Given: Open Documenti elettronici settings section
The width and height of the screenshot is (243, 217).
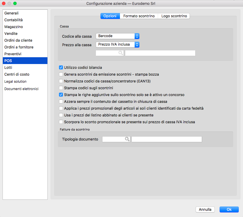Looking at the screenshot, I should (x=21, y=89).
